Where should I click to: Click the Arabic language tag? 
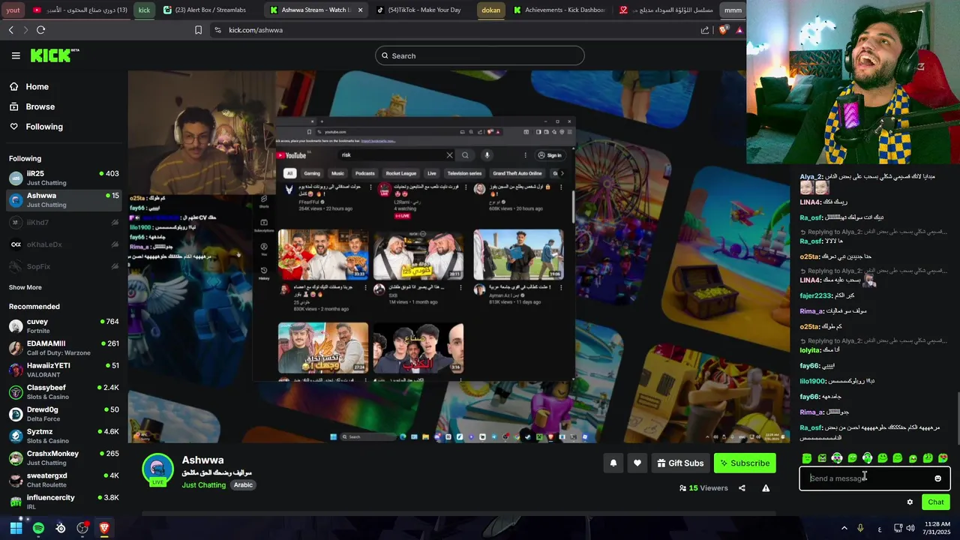[x=243, y=485]
